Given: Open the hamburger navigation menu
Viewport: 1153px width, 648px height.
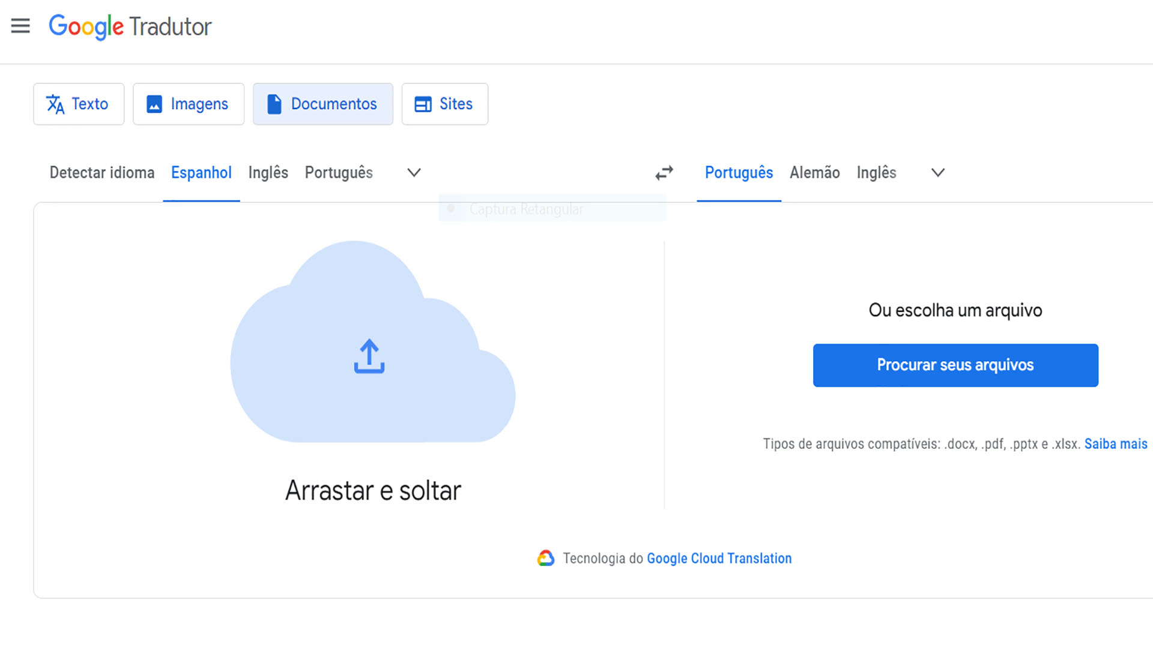Looking at the screenshot, I should [20, 26].
